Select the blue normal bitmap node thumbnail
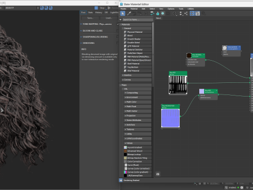Screen dimensions: 253x190 (170, 118)
